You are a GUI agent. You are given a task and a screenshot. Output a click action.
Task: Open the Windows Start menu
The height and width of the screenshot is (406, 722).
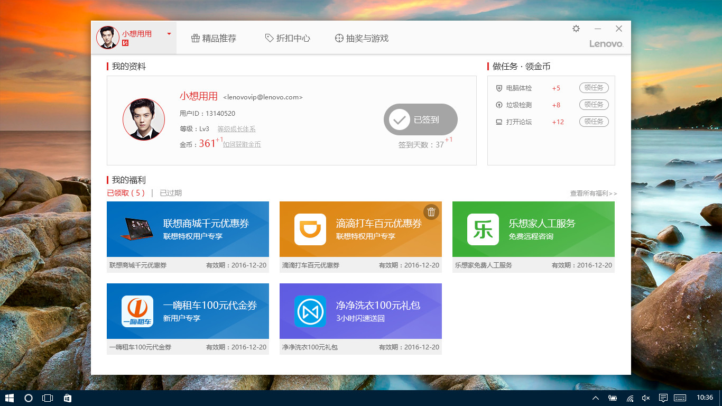click(9, 398)
